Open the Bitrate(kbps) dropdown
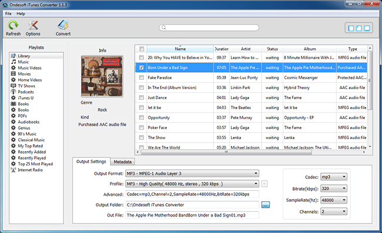Viewport: 382px width, 233px height. pyautogui.click(x=334, y=188)
